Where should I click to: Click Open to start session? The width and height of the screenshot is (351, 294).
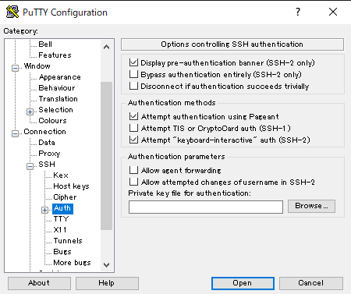(x=243, y=283)
